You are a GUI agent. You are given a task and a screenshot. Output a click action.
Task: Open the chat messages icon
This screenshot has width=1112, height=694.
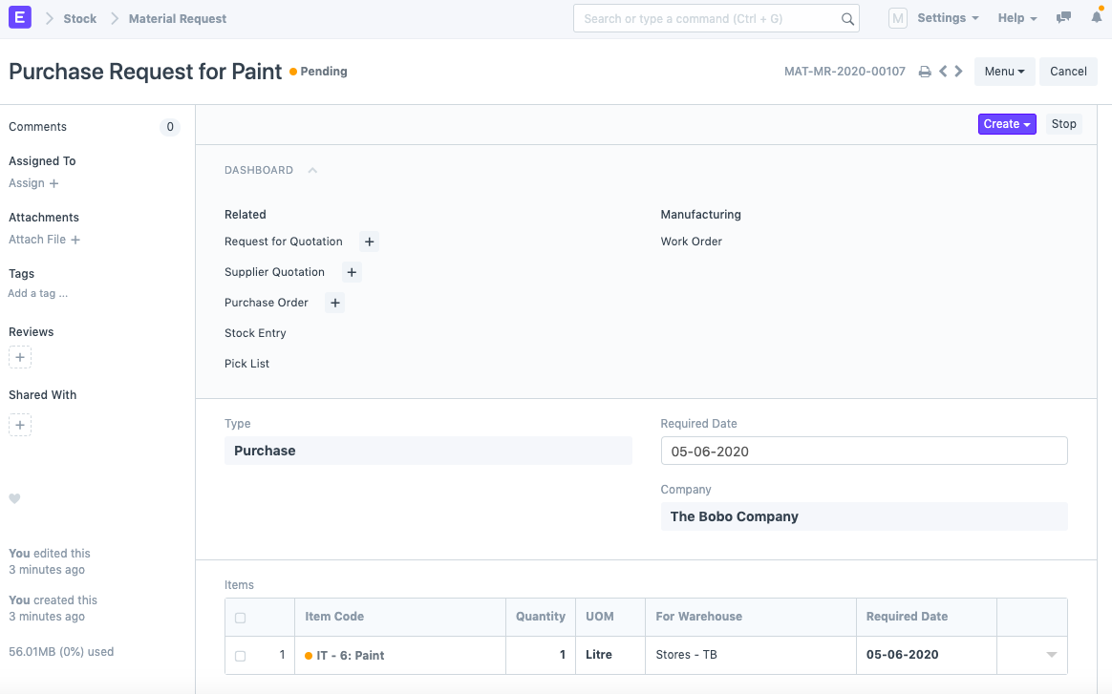(1063, 18)
